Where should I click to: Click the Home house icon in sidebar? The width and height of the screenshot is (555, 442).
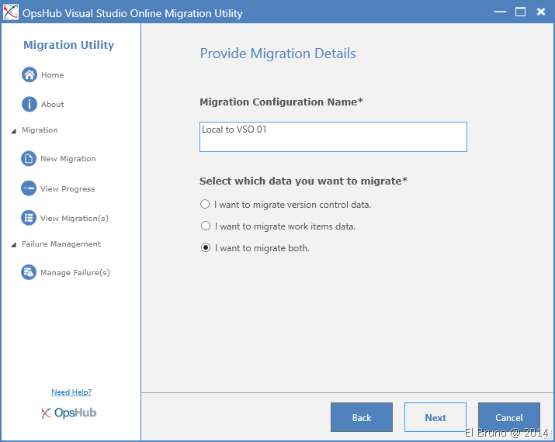point(29,75)
